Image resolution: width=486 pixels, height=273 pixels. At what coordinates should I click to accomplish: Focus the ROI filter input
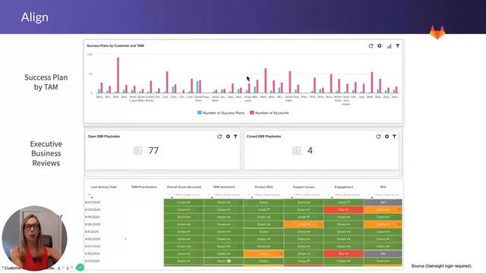coord(387,195)
